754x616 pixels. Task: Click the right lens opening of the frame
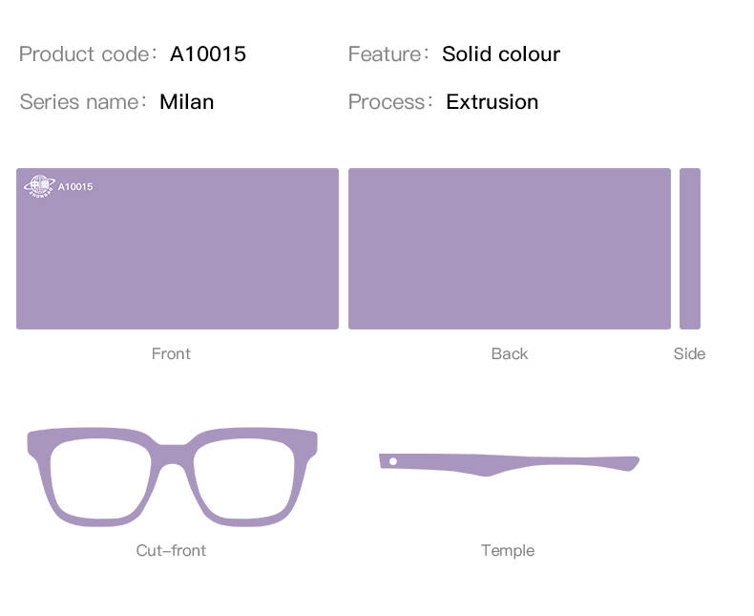click(x=244, y=479)
